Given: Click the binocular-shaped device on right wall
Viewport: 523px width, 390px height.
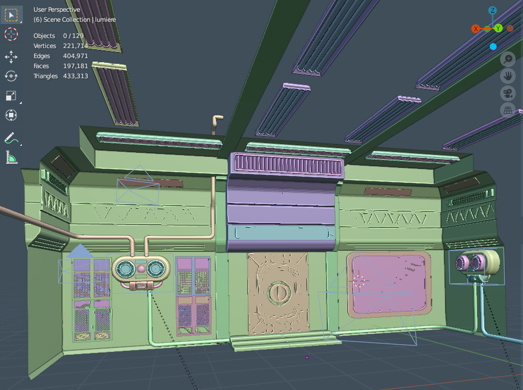Looking at the screenshot, I should tap(477, 263).
